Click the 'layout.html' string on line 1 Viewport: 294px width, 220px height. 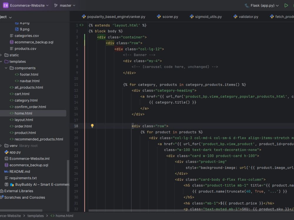tap(127, 25)
